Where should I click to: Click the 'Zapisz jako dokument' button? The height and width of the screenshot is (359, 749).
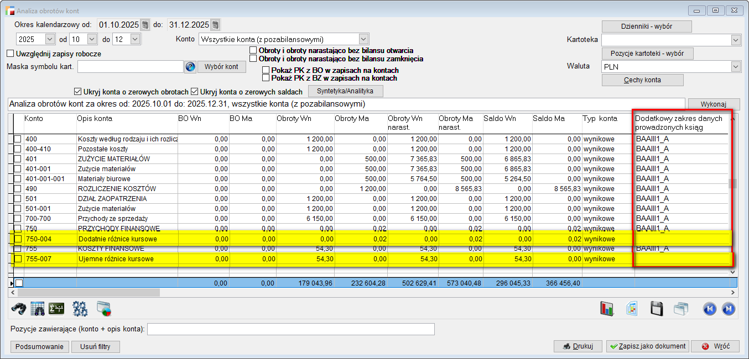click(x=647, y=346)
